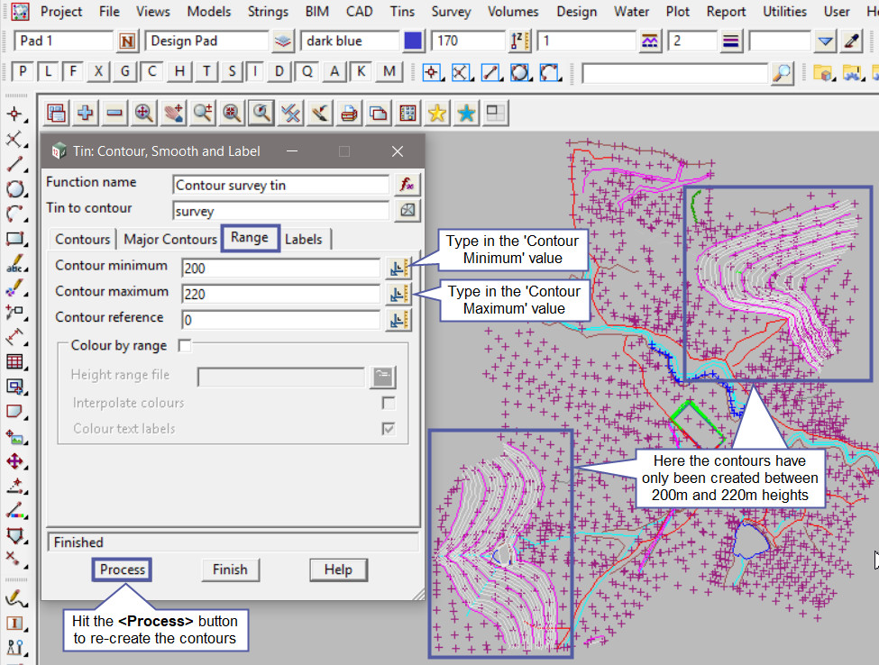Click the zoom in plus view icon
879x665 pixels.
(x=86, y=113)
